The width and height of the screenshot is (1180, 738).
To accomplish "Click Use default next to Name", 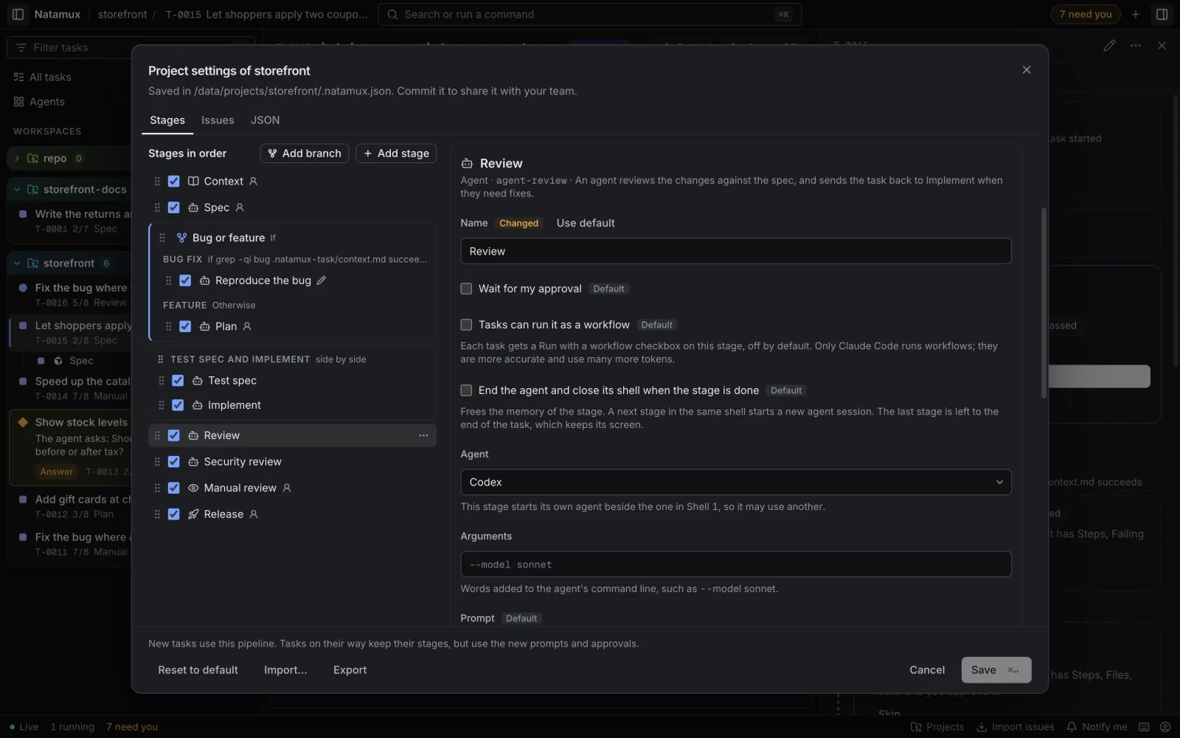I will point(586,223).
